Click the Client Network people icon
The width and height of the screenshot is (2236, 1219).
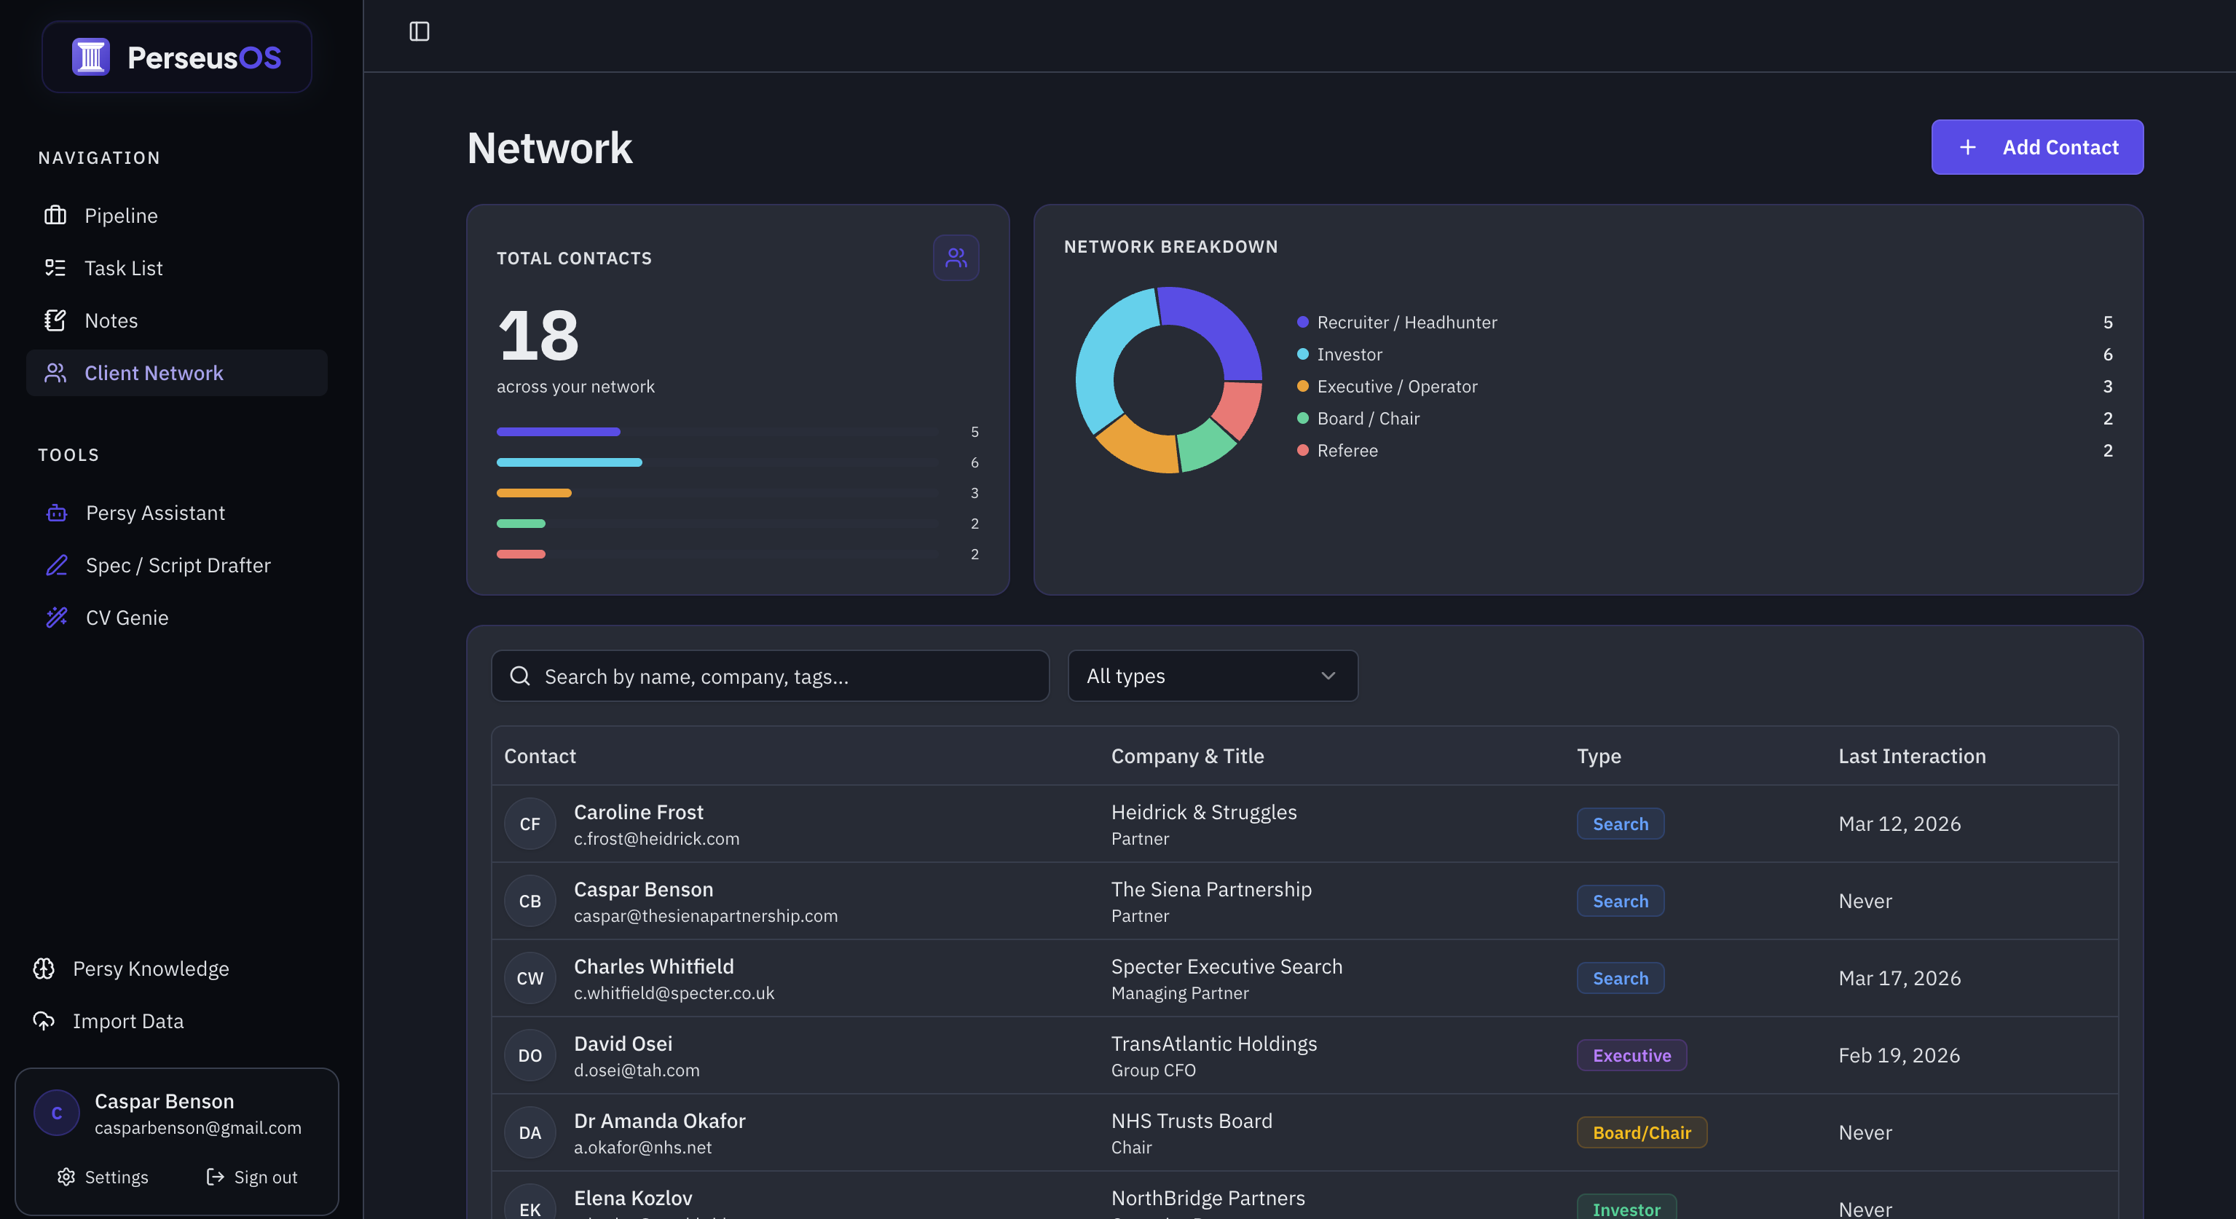[55, 373]
